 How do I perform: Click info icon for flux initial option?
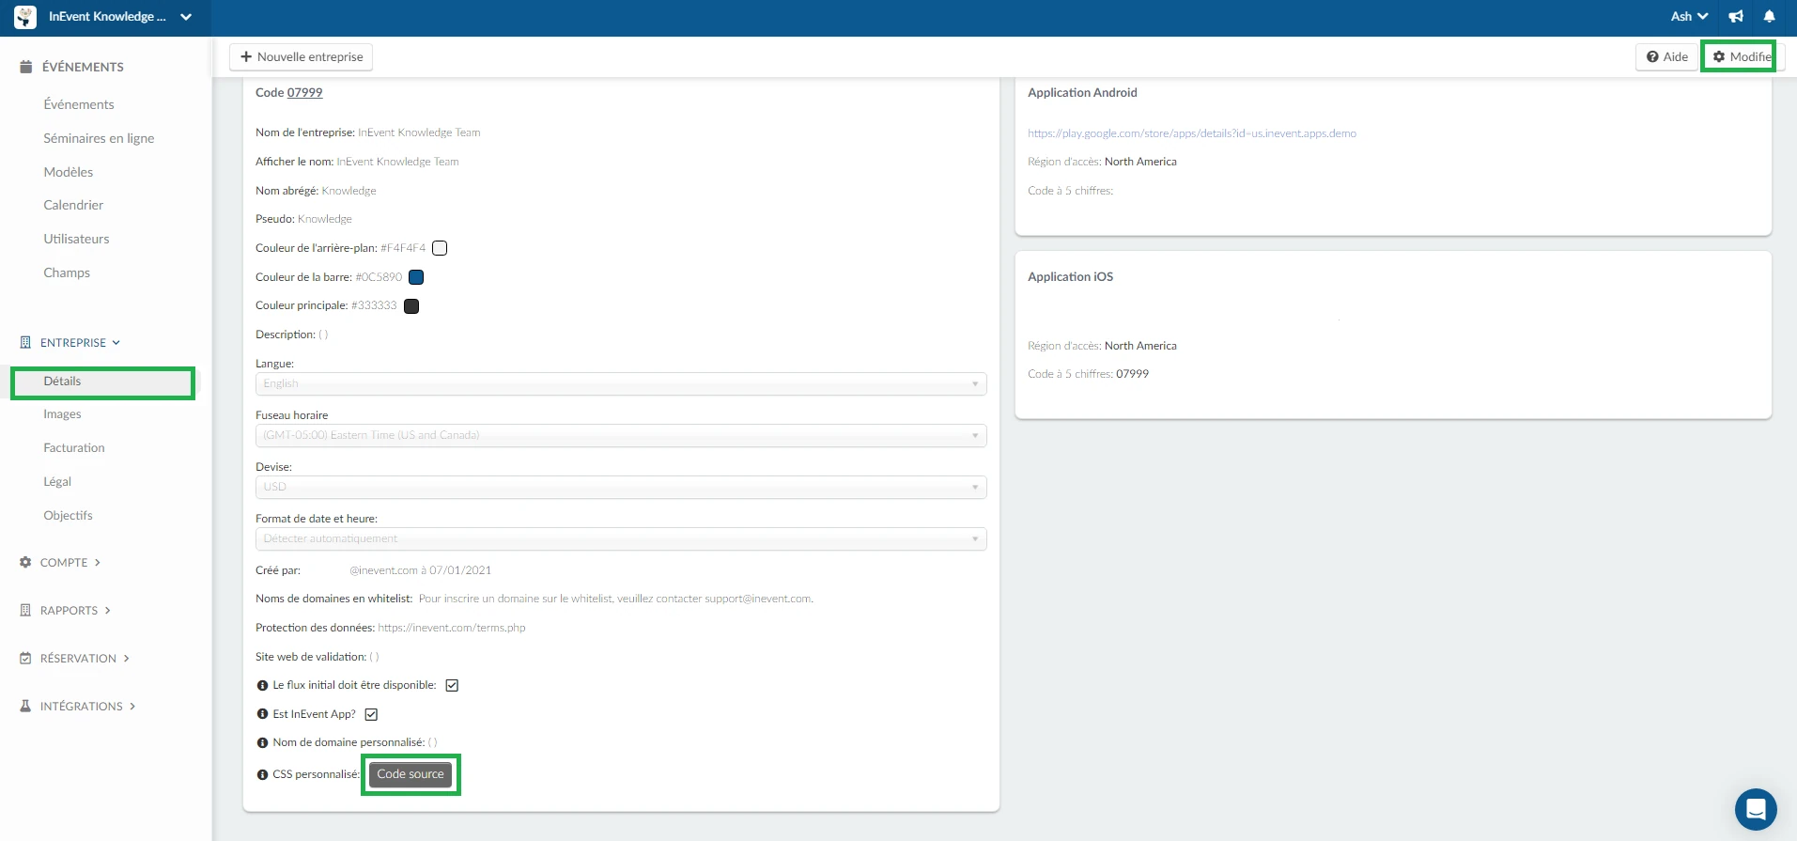[x=262, y=686]
